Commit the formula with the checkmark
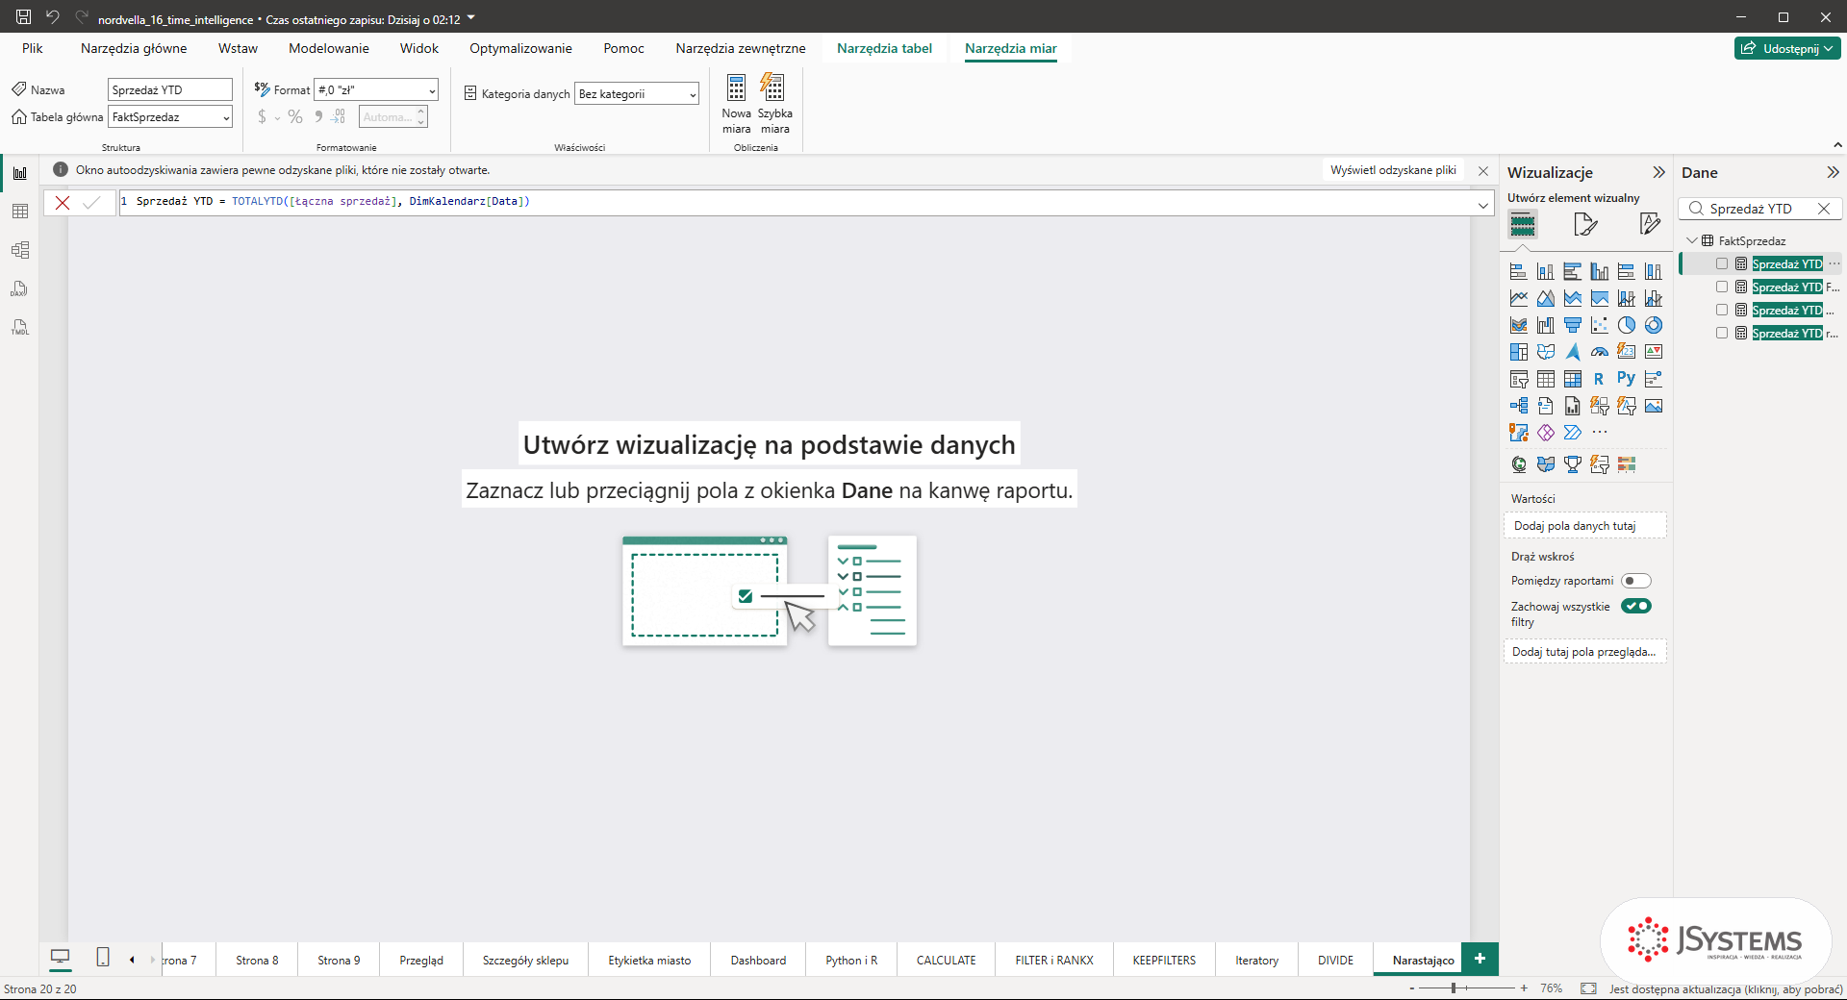The height and width of the screenshot is (1000, 1847). click(91, 203)
